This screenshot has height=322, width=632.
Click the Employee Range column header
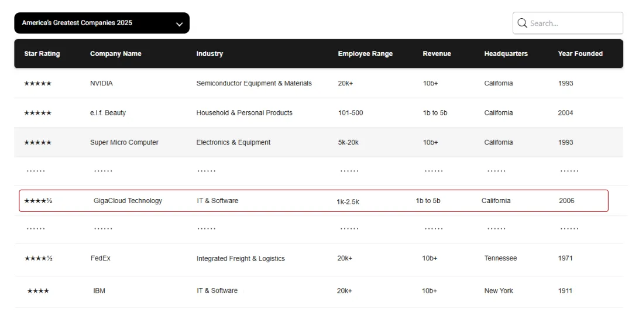coord(365,54)
